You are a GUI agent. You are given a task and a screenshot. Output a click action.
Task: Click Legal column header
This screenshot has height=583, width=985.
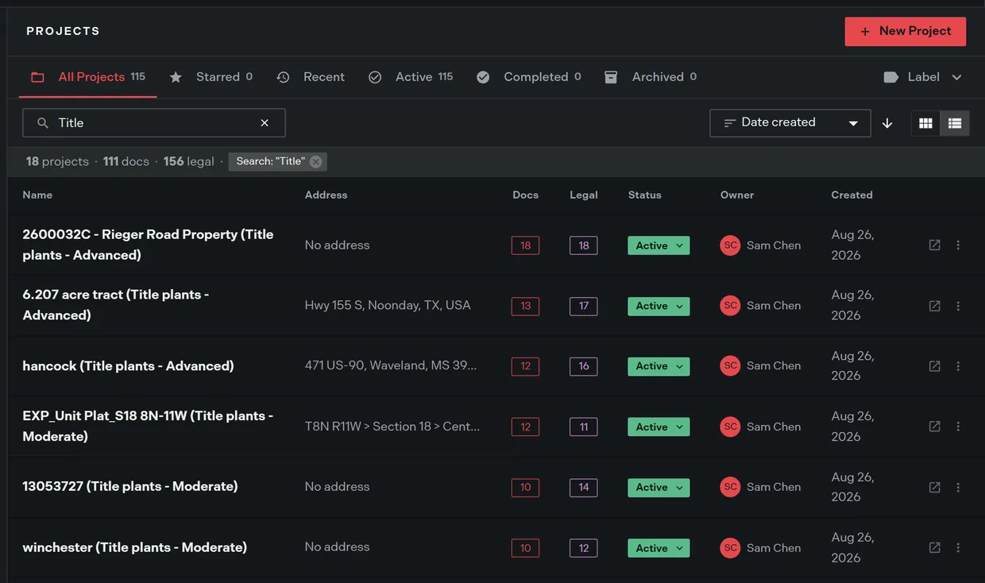[x=583, y=195]
